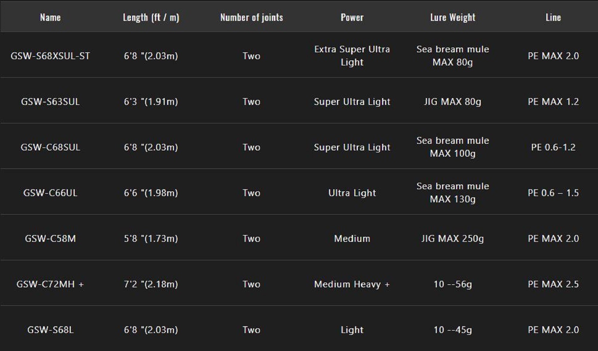
Task: Click the Power column header
Action: [x=352, y=17]
